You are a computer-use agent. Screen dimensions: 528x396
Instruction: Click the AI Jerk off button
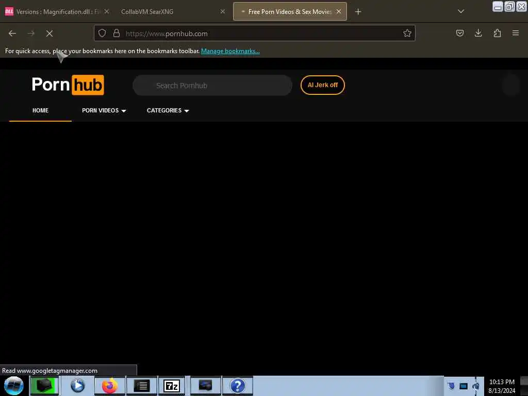pyautogui.click(x=323, y=85)
